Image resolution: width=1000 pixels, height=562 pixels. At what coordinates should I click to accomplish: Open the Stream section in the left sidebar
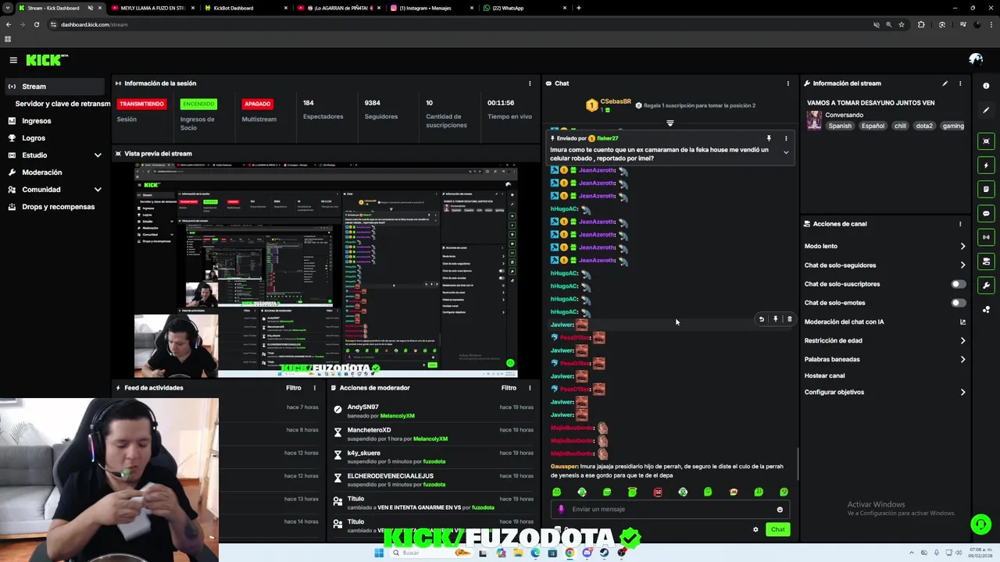tap(53, 87)
